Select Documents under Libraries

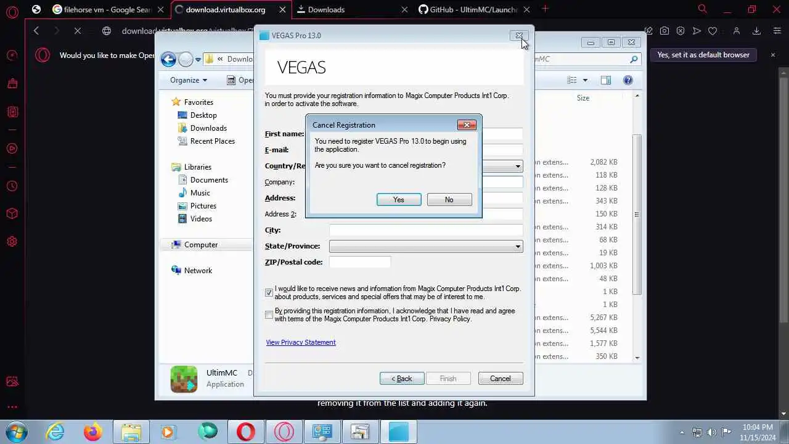[209, 180]
